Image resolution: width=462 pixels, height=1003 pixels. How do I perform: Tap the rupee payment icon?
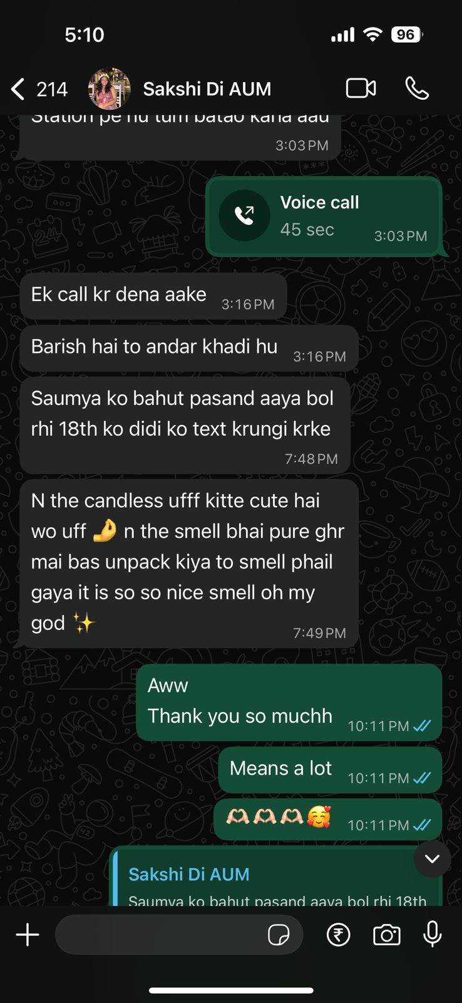339,935
